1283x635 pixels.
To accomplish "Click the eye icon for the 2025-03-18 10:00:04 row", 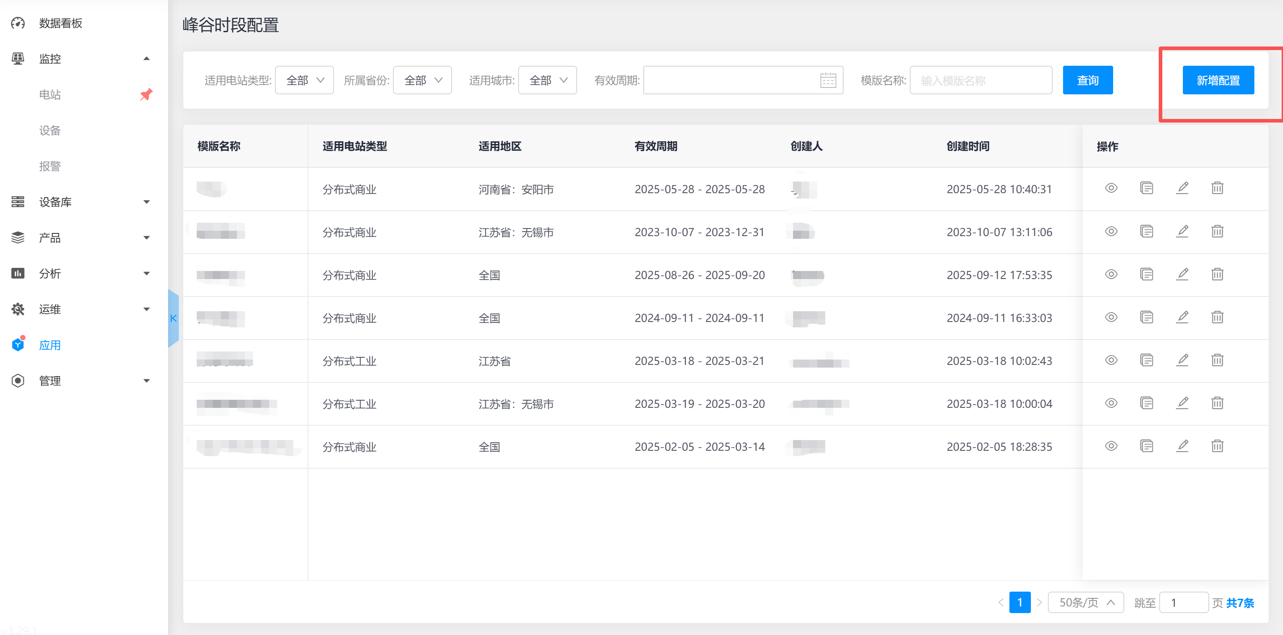I will [x=1111, y=403].
